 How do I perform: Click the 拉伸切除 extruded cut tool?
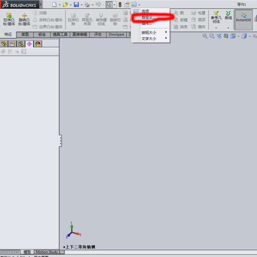tap(73, 19)
